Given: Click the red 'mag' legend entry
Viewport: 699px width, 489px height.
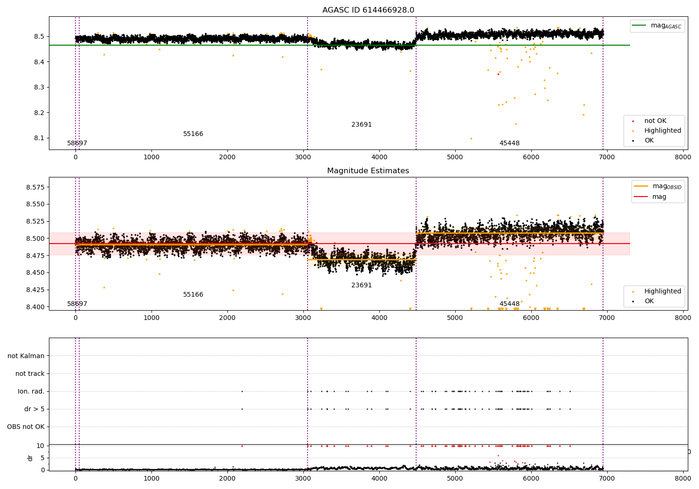Looking at the screenshot, I should [659, 197].
